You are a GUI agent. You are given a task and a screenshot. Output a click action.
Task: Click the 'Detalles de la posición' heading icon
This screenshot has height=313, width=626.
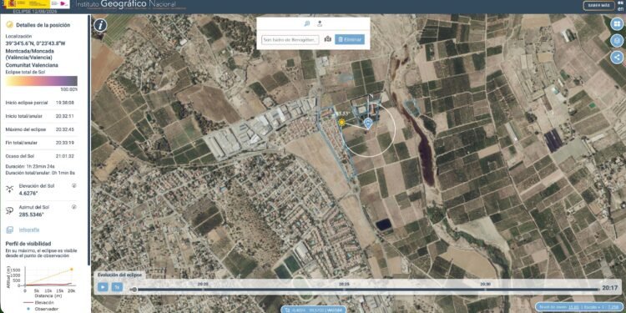[x=9, y=25]
